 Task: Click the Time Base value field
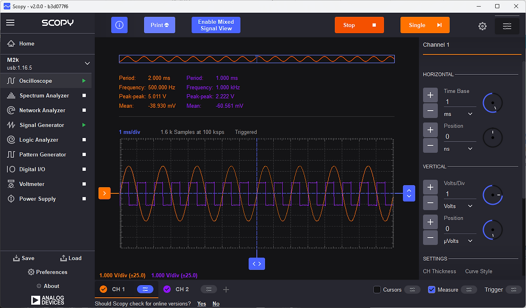click(459, 102)
